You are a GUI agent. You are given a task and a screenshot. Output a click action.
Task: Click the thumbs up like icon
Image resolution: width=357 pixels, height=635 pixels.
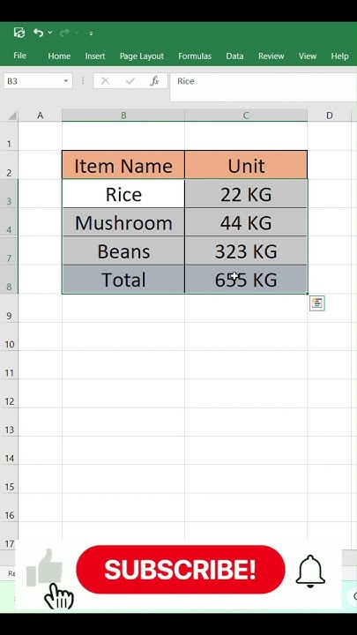45,568
